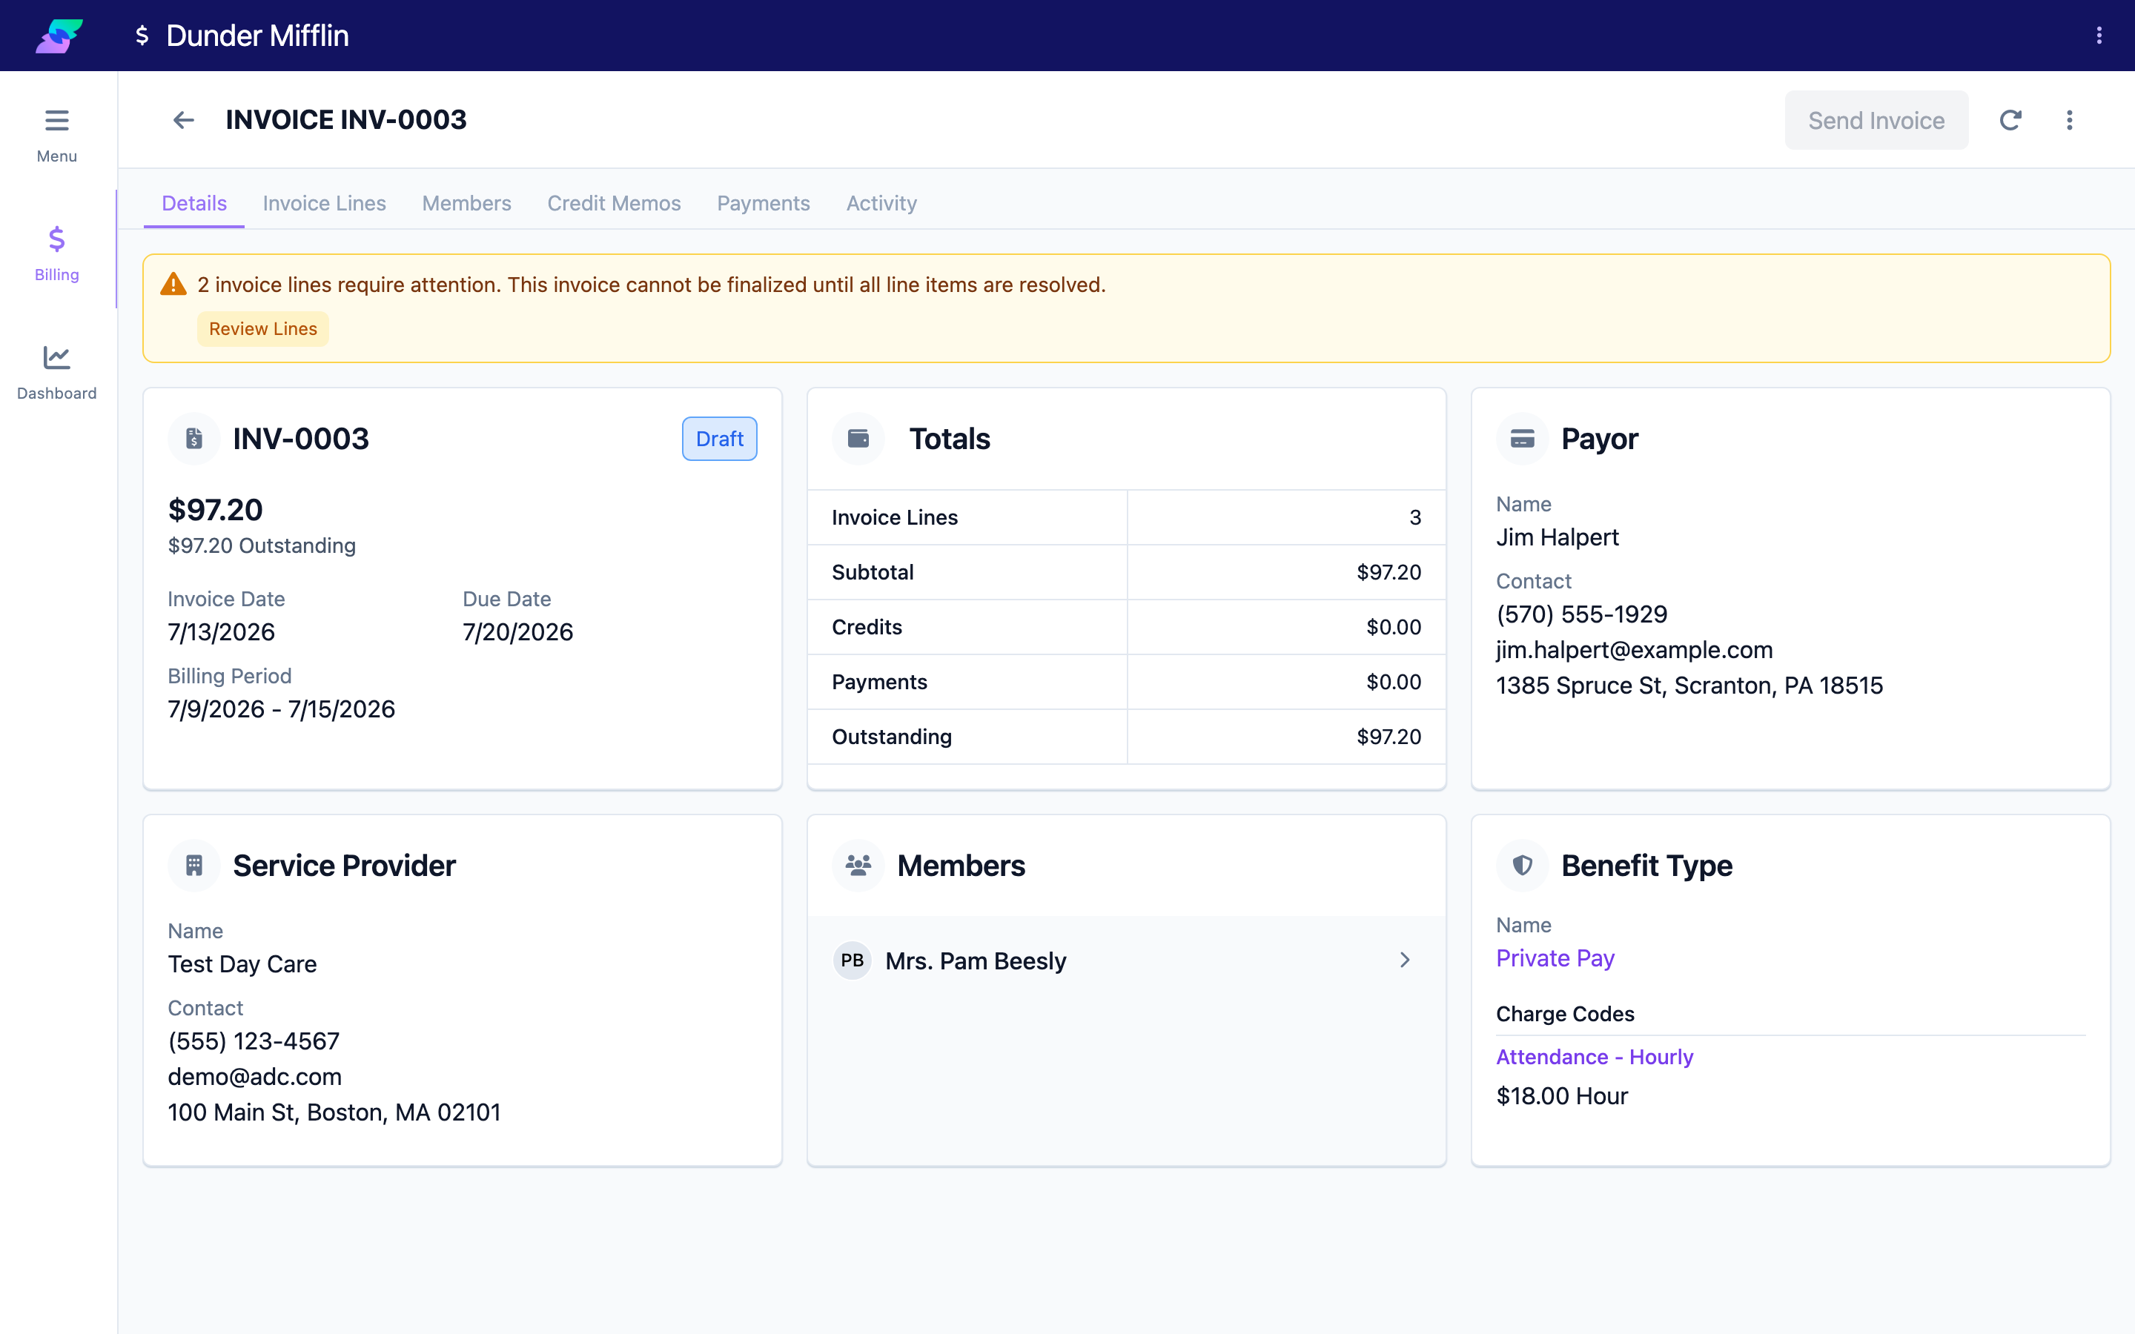Open the Attendance - Hourly charge code
The height and width of the screenshot is (1334, 2135).
(1595, 1057)
